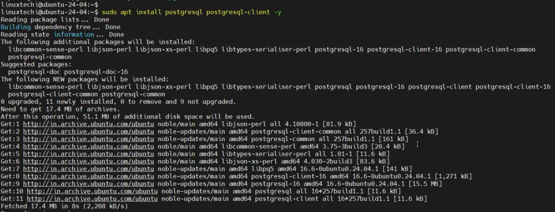Screen dimensions: 555x212
Task: Click the 'Fetched 17.4 MB in 8s' line
Action: click(64, 206)
